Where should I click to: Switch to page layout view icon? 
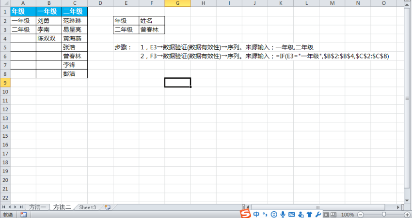[x=326, y=215]
